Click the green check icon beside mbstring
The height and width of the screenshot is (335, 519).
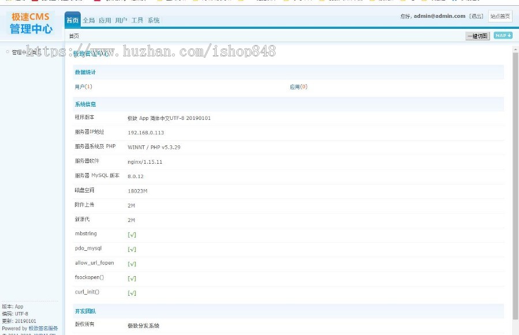pos(131,234)
